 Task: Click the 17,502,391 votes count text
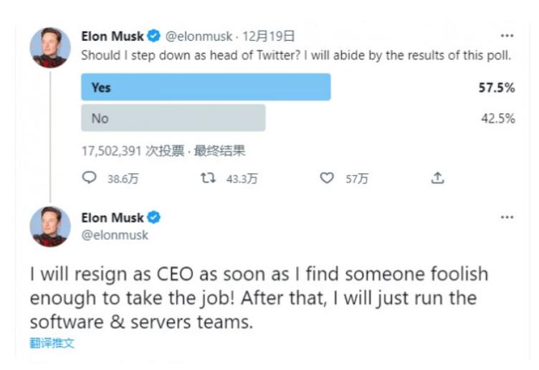click(112, 151)
